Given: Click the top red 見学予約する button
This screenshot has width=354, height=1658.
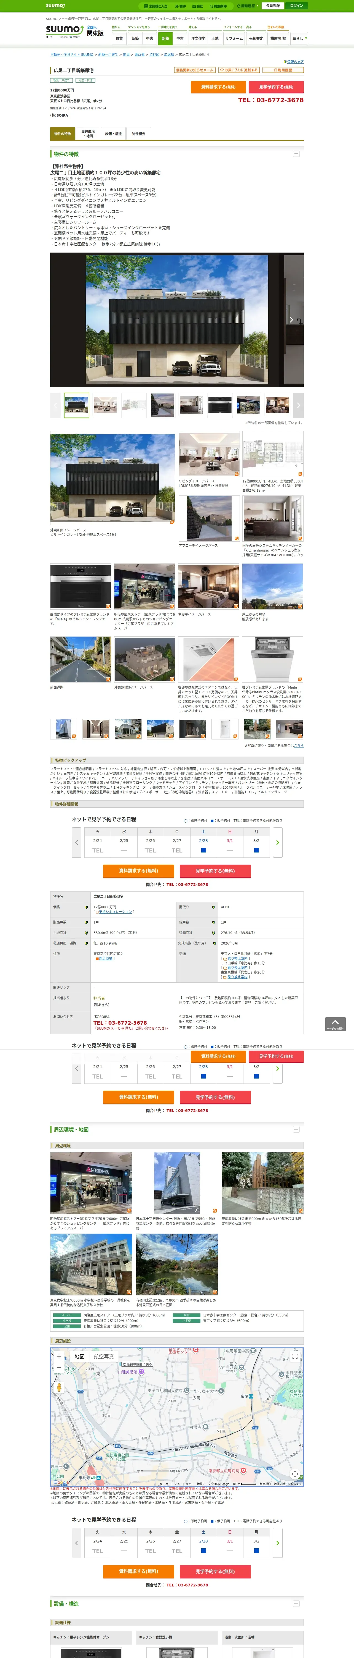Looking at the screenshot, I should click(276, 87).
